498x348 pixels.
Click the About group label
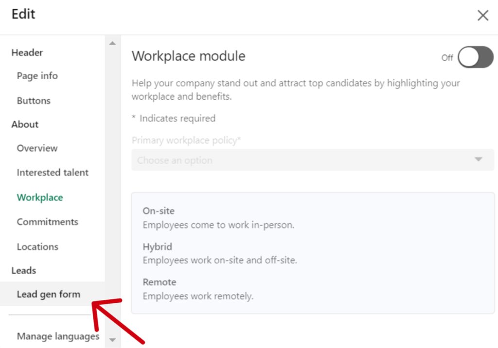(x=25, y=124)
